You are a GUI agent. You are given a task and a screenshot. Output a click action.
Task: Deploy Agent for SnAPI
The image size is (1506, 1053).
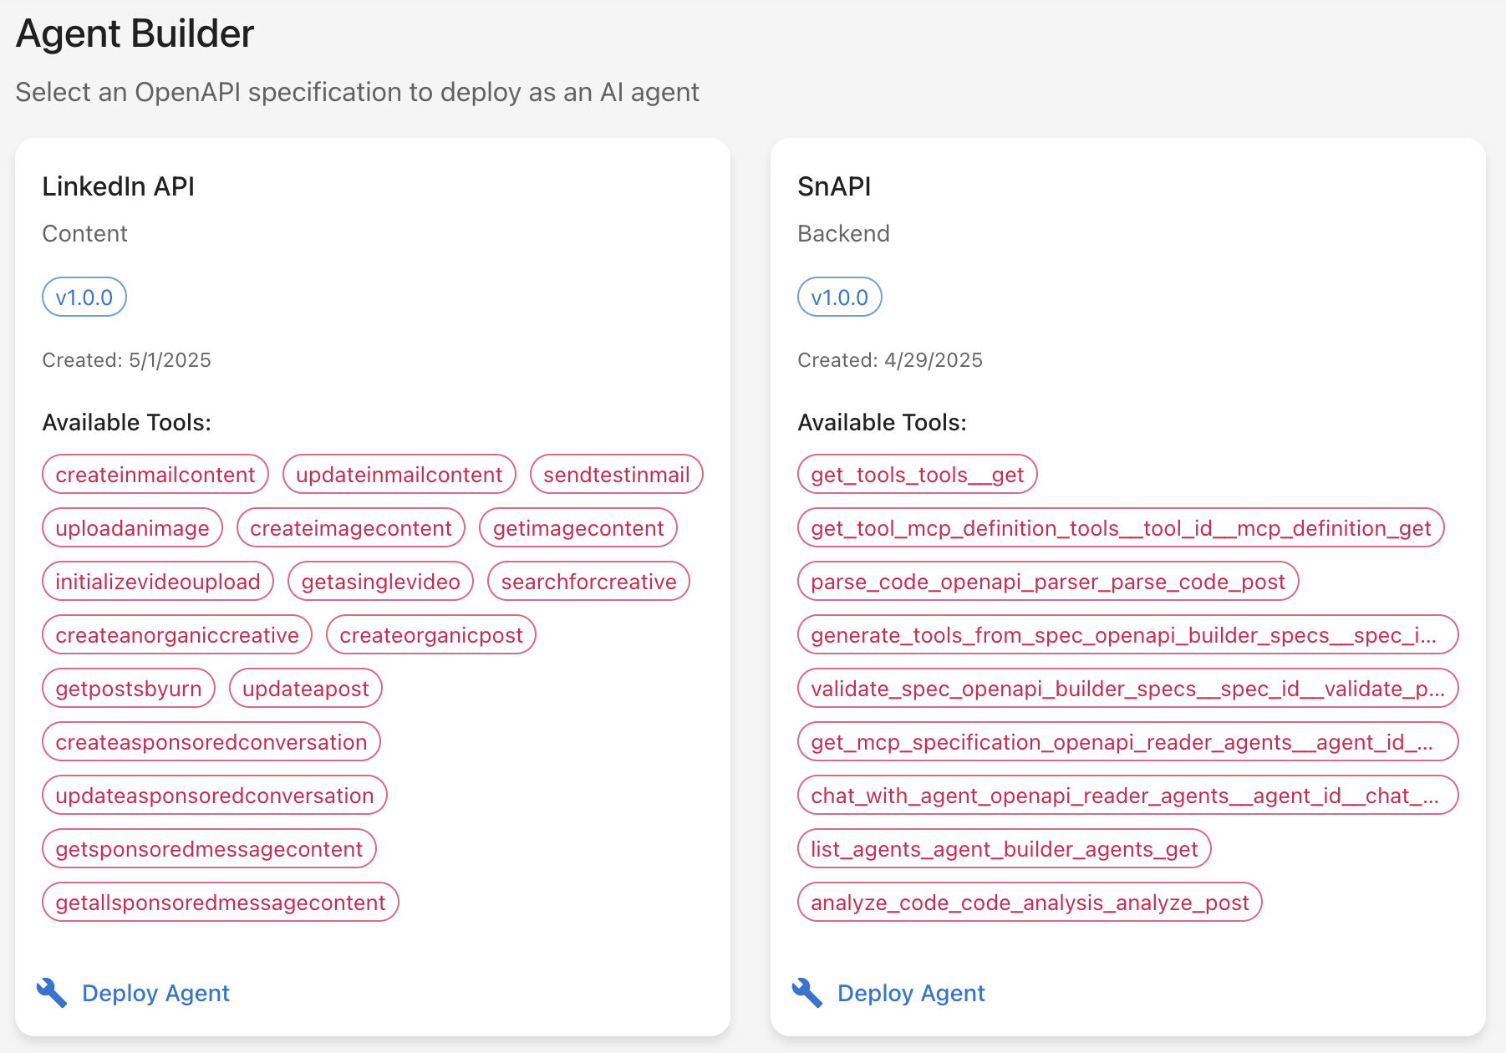[911, 993]
